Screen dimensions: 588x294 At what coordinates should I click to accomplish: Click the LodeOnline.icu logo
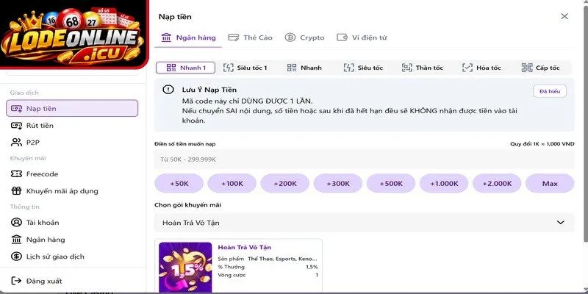pyautogui.click(x=75, y=35)
